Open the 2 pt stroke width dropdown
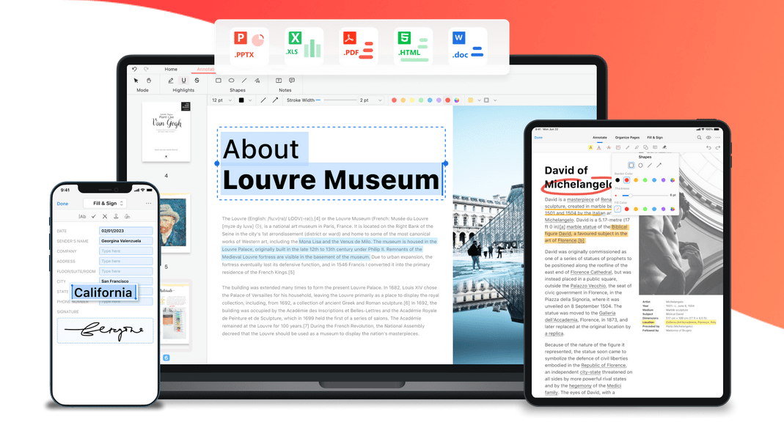Viewport: 784px width, 425px height. click(370, 100)
